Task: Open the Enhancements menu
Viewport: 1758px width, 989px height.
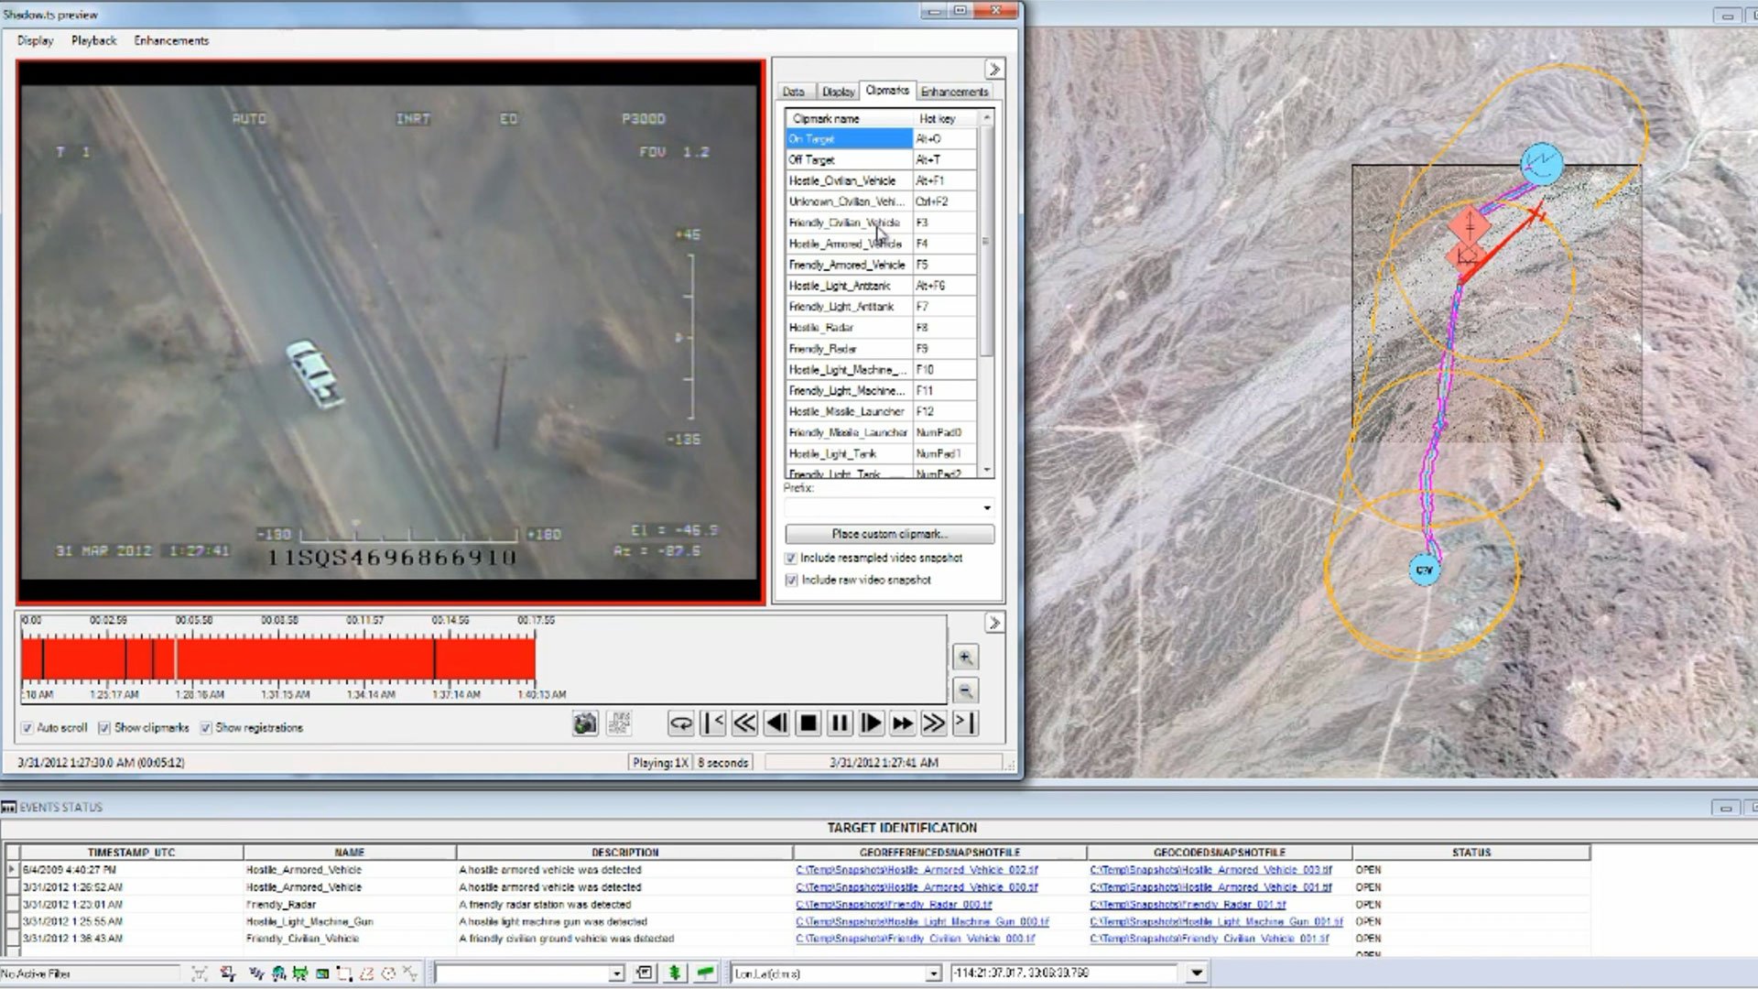Action: pos(171,40)
